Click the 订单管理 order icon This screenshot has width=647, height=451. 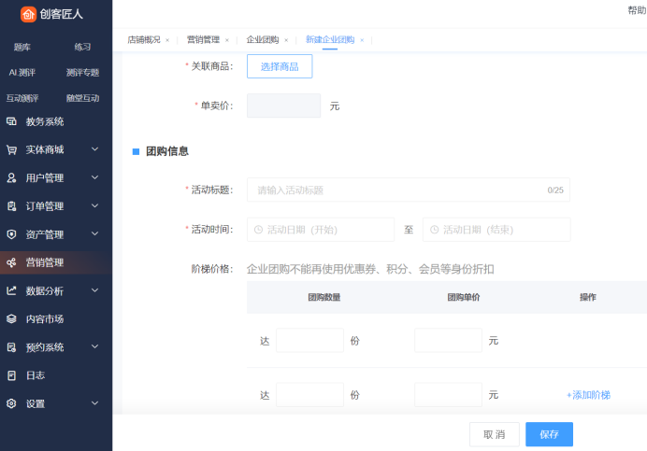coord(11,206)
